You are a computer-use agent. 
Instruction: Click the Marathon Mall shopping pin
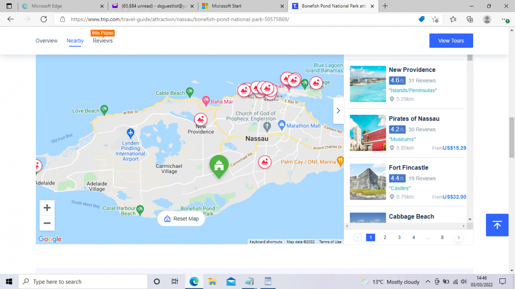282,125
